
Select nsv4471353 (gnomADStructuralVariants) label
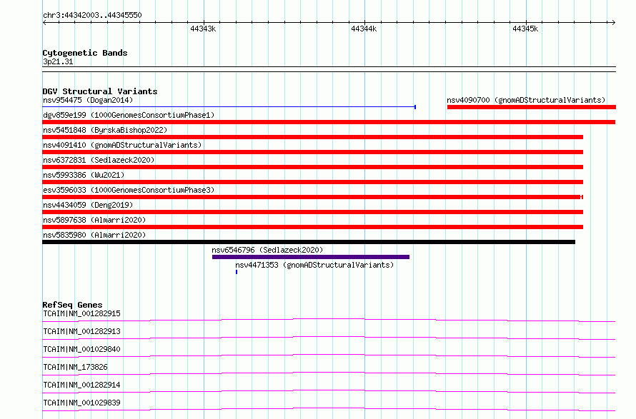pos(314,265)
